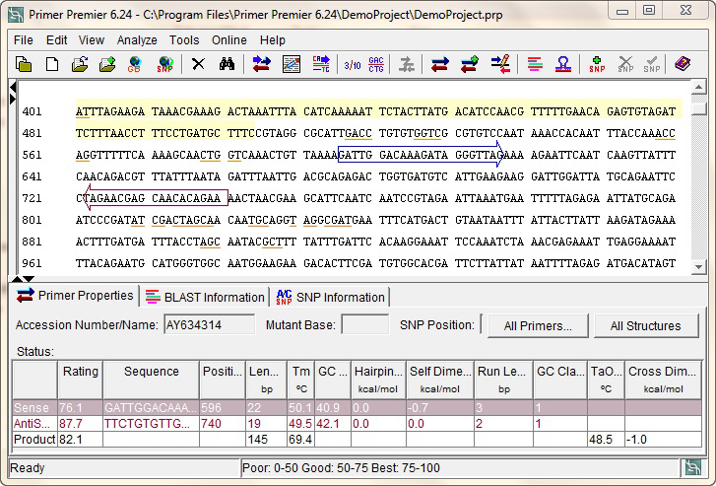Click the colored lines BLAST toolbar icon
Screen dimensions: 716x486
pos(535,64)
